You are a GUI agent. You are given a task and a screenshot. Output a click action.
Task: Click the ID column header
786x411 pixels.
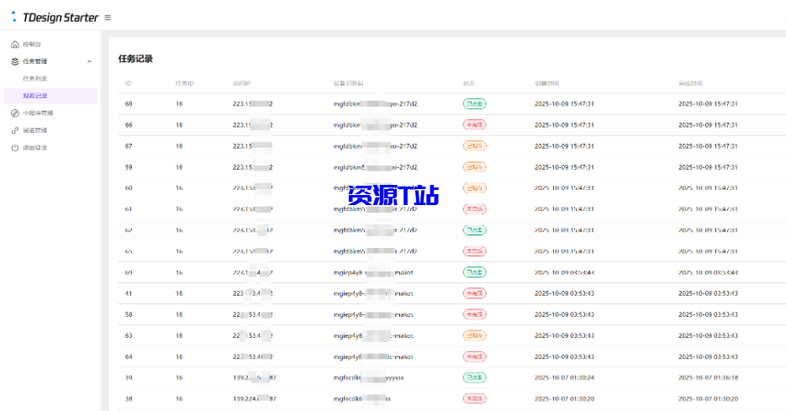pyautogui.click(x=129, y=83)
